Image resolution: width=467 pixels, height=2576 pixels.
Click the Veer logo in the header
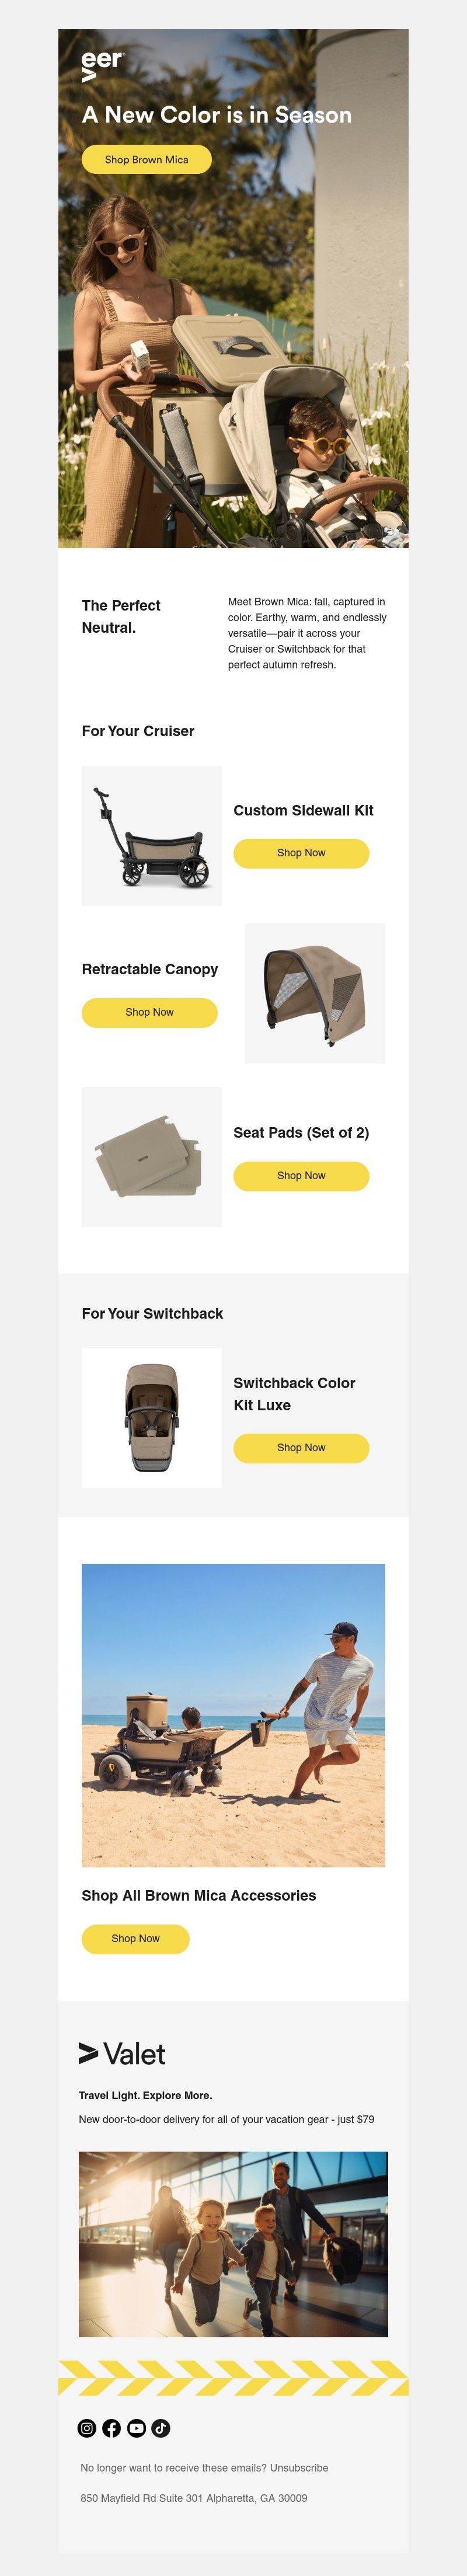pos(101,65)
